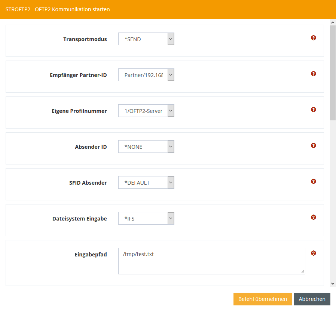This screenshot has width=336, height=311.
Task: Click scrollbar down arrow
Action: (x=333, y=284)
